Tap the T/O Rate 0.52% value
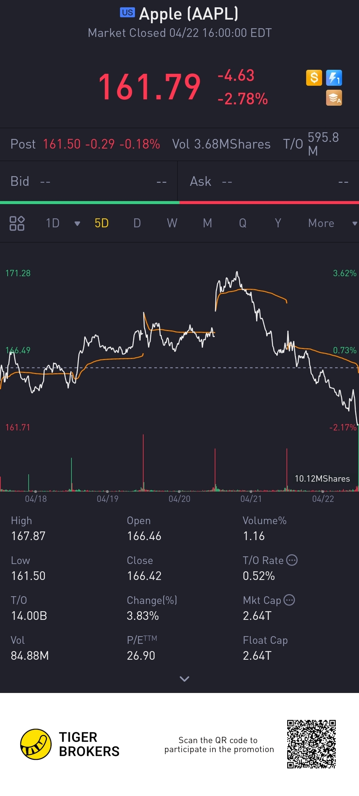Screen dimensions: 359x796 [259, 576]
